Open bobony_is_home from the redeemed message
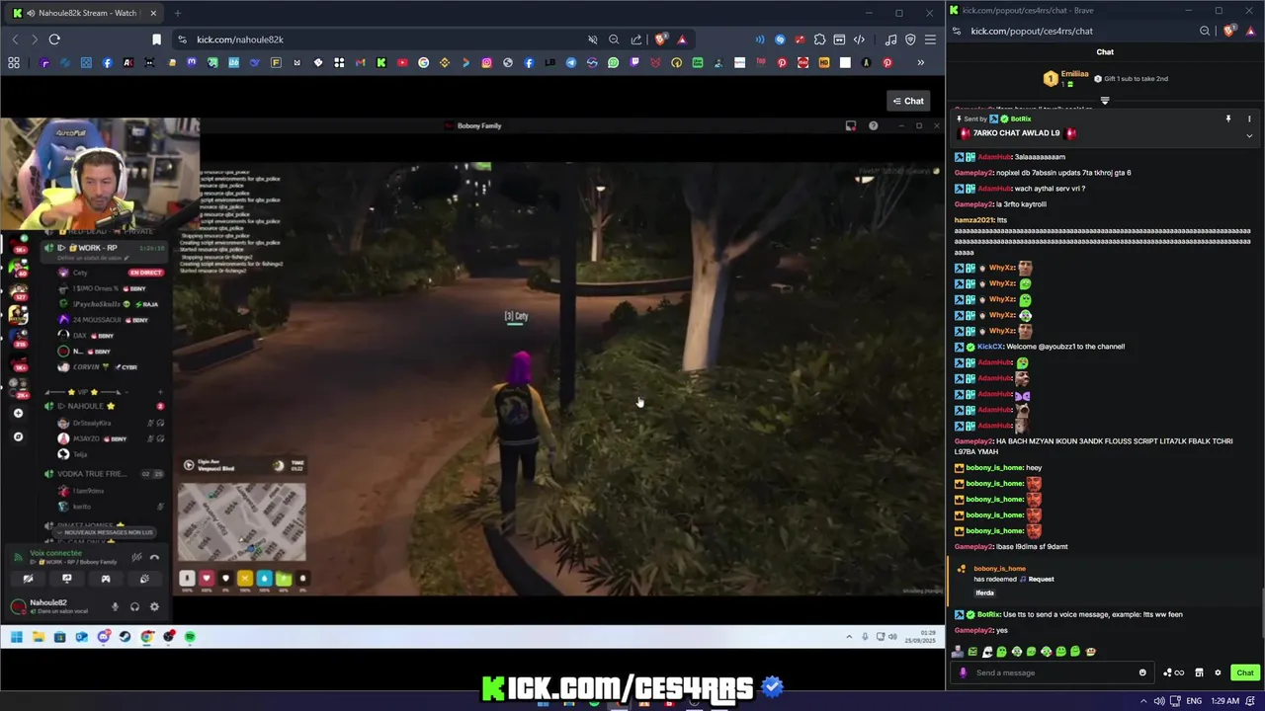The image size is (1265, 711). 999,569
